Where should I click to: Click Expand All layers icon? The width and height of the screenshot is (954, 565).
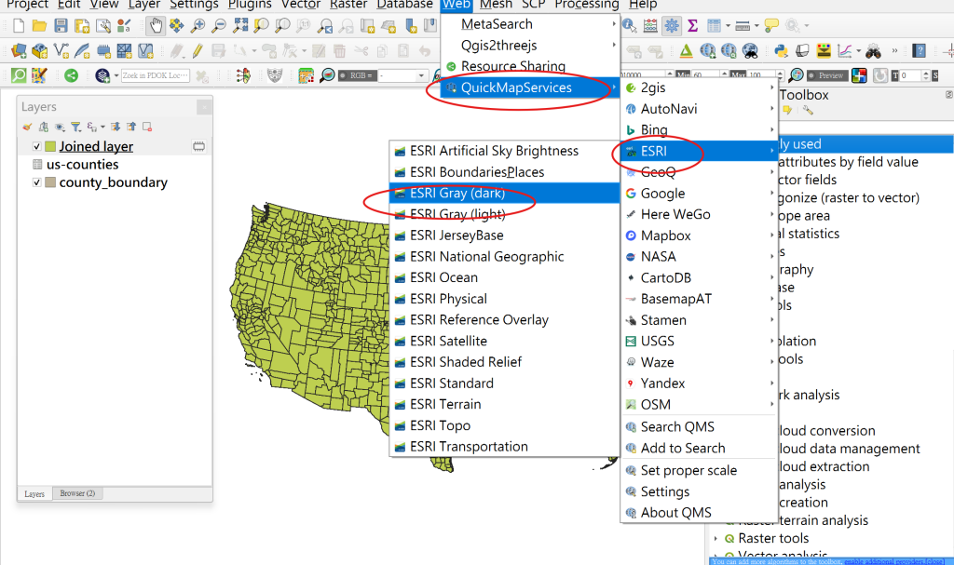click(115, 127)
